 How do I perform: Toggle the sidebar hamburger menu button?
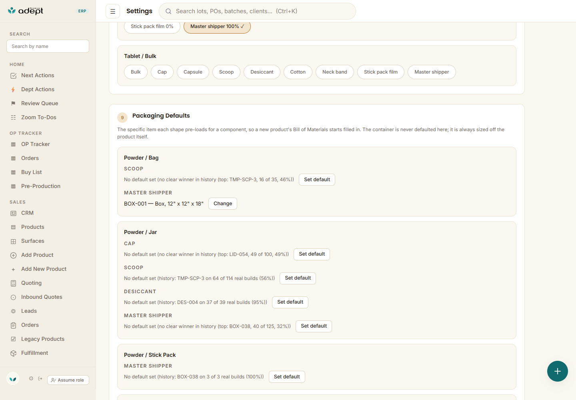pyautogui.click(x=113, y=11)
